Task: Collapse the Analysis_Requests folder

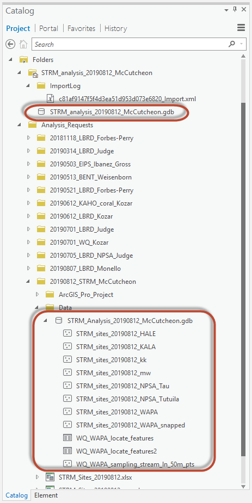Action: pyautogui.click(x=19, y=125)
